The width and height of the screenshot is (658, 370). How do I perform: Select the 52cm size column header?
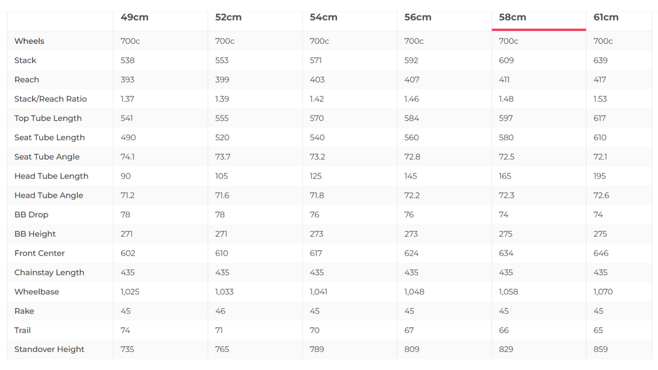(228, 17)
